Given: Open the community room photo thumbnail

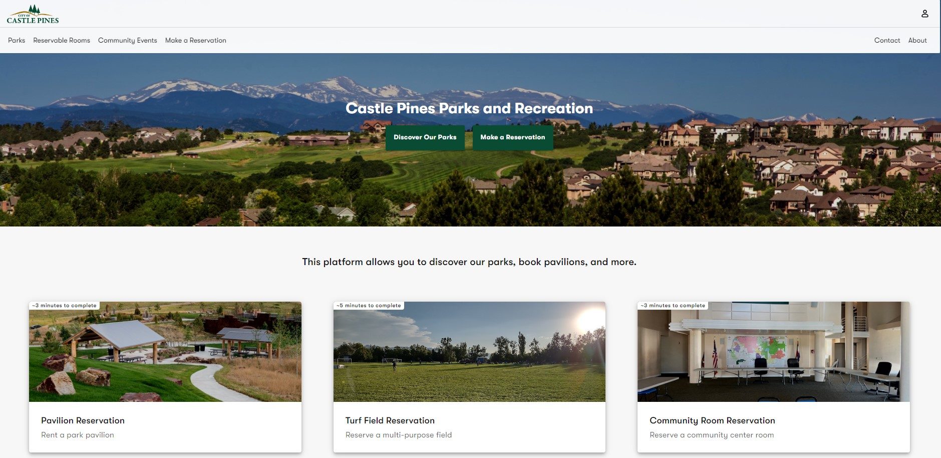Looking at the screenshot, I should 773,352.
